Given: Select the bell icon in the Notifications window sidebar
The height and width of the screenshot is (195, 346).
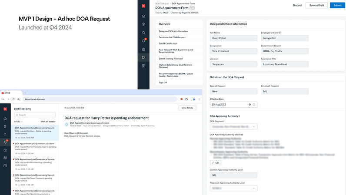Looking at the screenshot, I should pyautogui.click(x=5, y=142).
